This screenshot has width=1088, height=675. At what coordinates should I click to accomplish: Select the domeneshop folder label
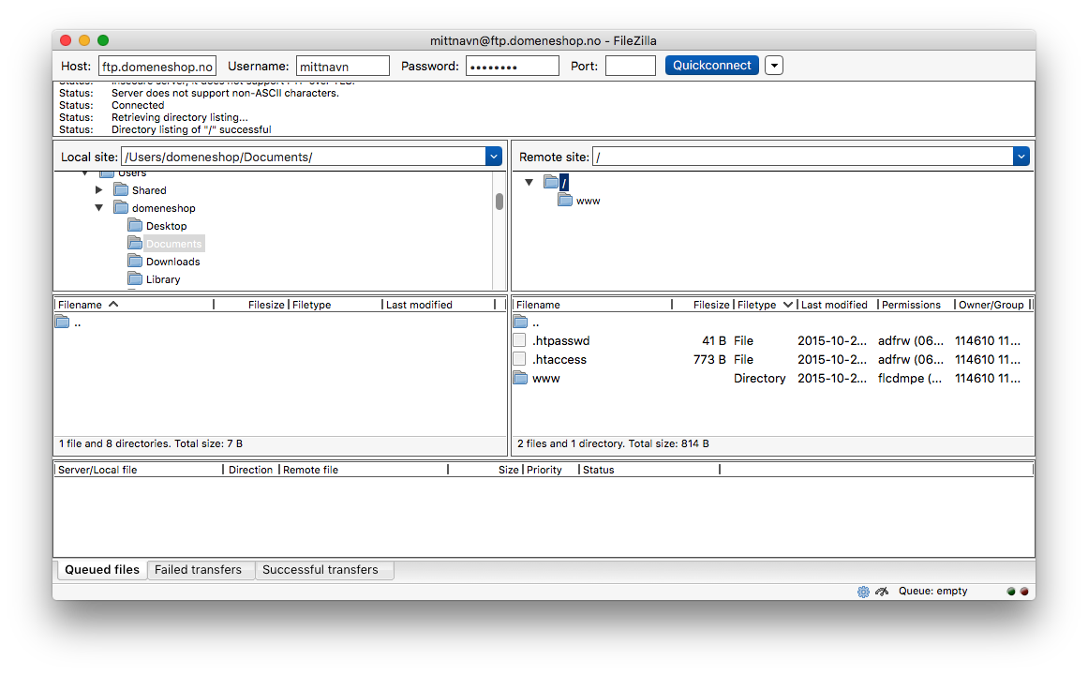coord(164,208)
